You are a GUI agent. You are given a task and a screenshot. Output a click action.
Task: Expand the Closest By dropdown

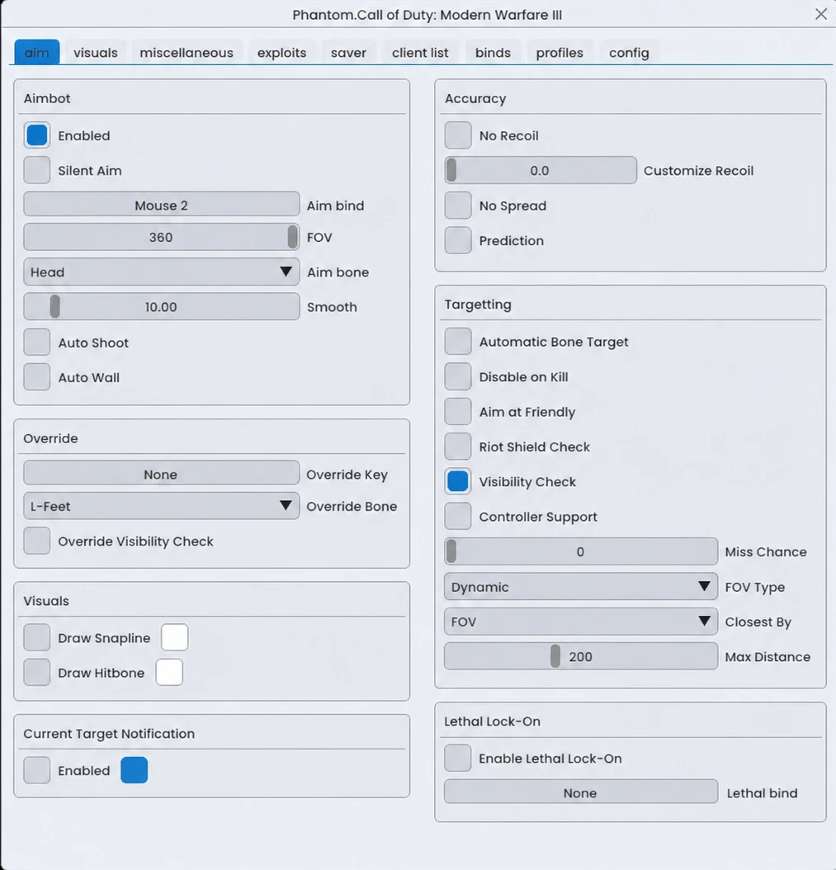[x=581, y=622]
